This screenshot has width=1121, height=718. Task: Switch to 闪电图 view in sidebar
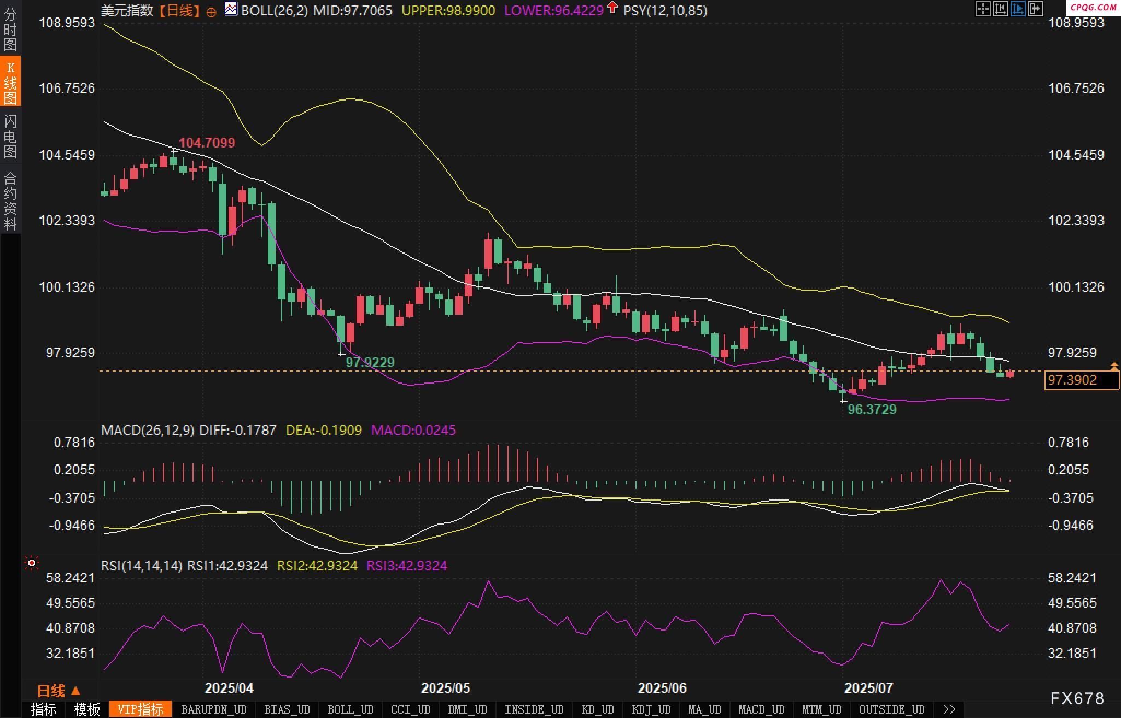tap(10, 136)
